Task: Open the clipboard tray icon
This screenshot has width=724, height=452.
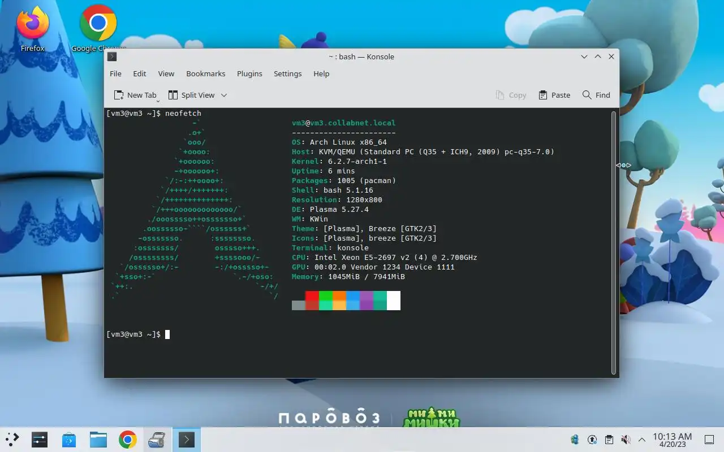Action: tap(609, 440)
